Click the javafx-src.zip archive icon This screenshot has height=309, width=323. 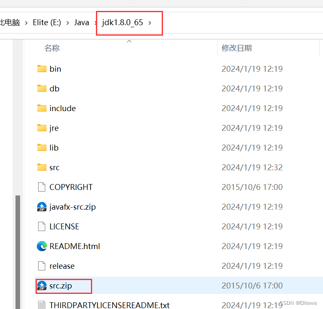point(42,207)
